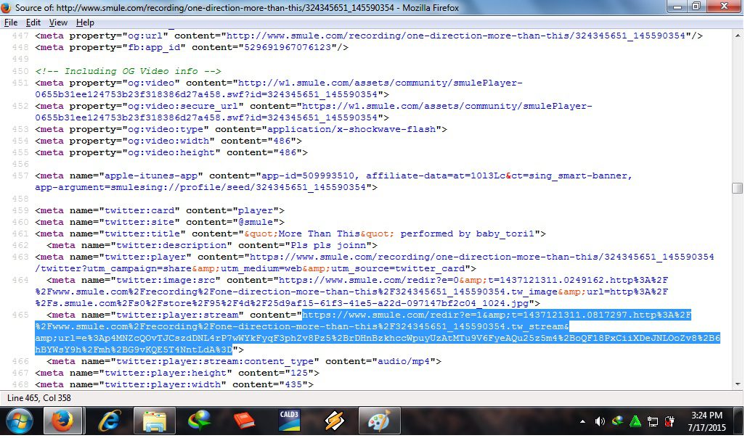
Task: Click the twitter:player URL on line 463
Action: click(x=375, y=263)
